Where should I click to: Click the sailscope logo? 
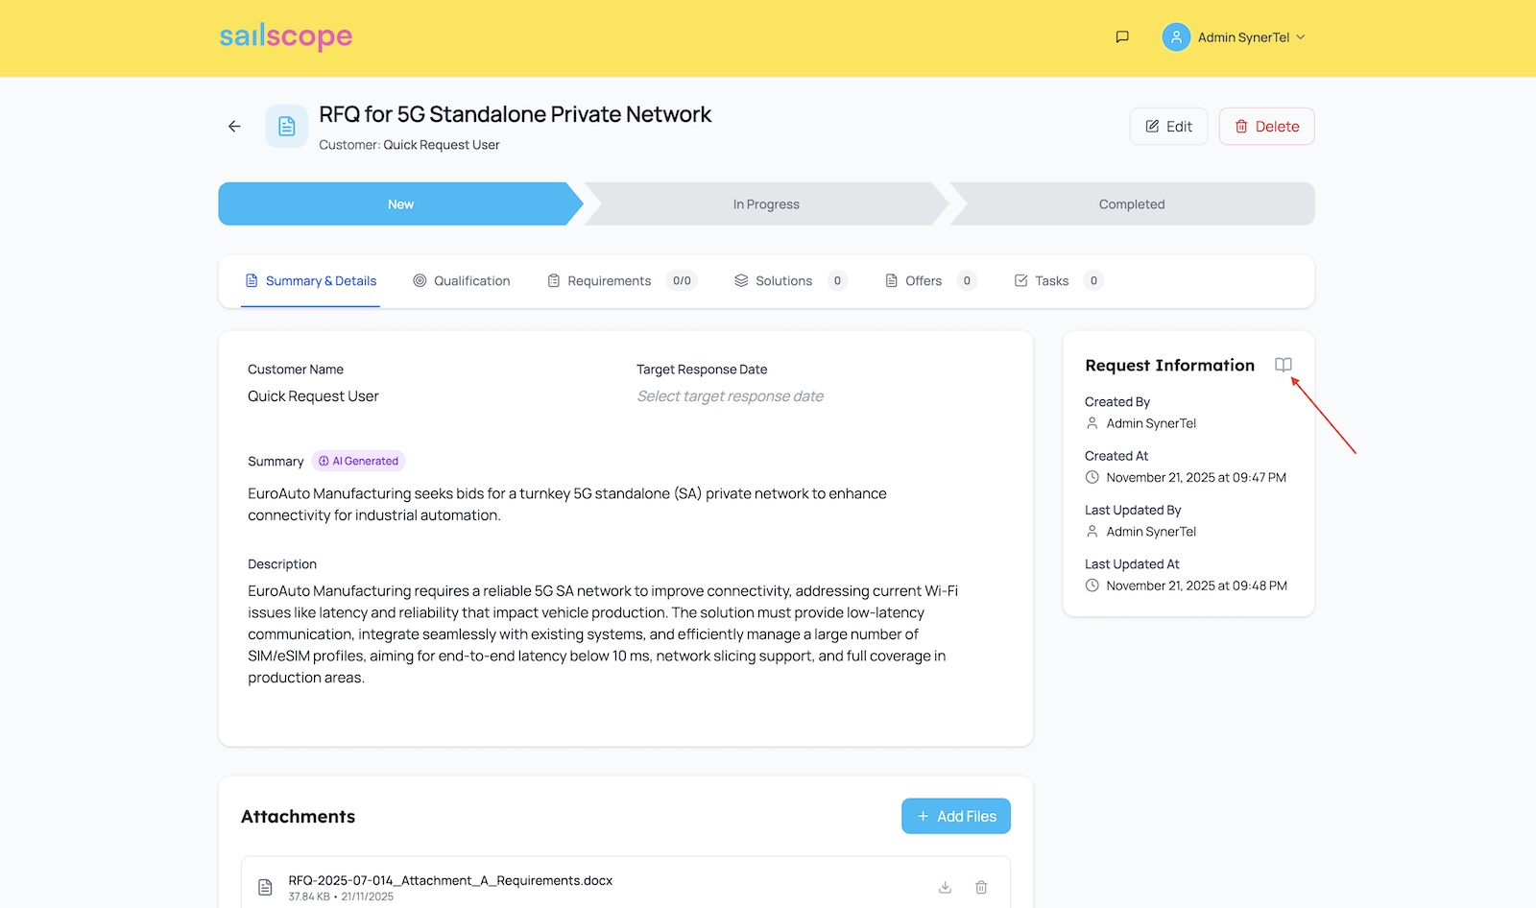(x=285, y=36)
